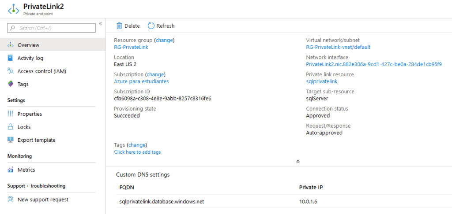The image size is (452, 214).
Task: Collapse the sidebar with the double chevron
Action: pos(101,24)
